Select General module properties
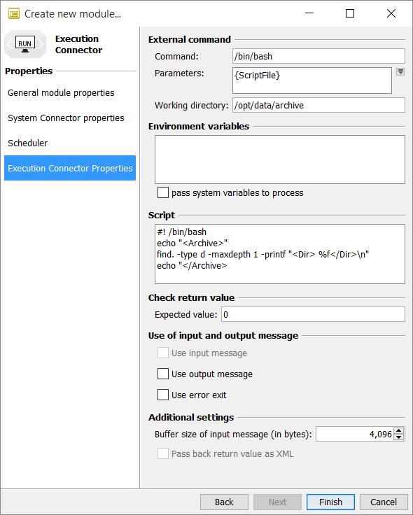The width and height of the screenshot is (413, 515). coord(61,93)
